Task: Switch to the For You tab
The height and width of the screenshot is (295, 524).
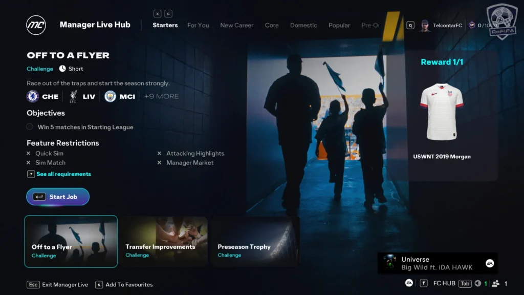Action: tap(198, 25)
